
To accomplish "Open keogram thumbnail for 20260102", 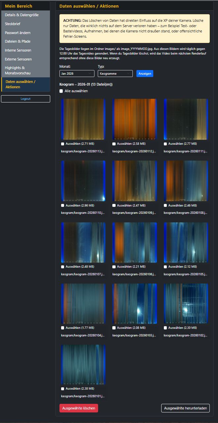I will tap(186, 303).
